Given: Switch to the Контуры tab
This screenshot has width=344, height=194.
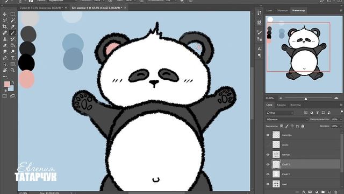Looking at the screenshot, I should coord(296,105).
